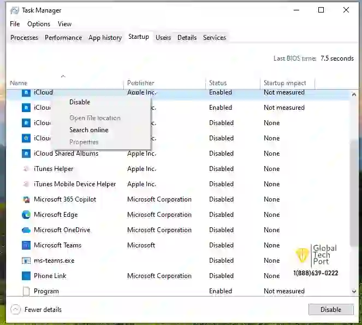Click the ms-teams.exe icon
The width and height of the screenshot is (362, 325).
coord(26,261)
